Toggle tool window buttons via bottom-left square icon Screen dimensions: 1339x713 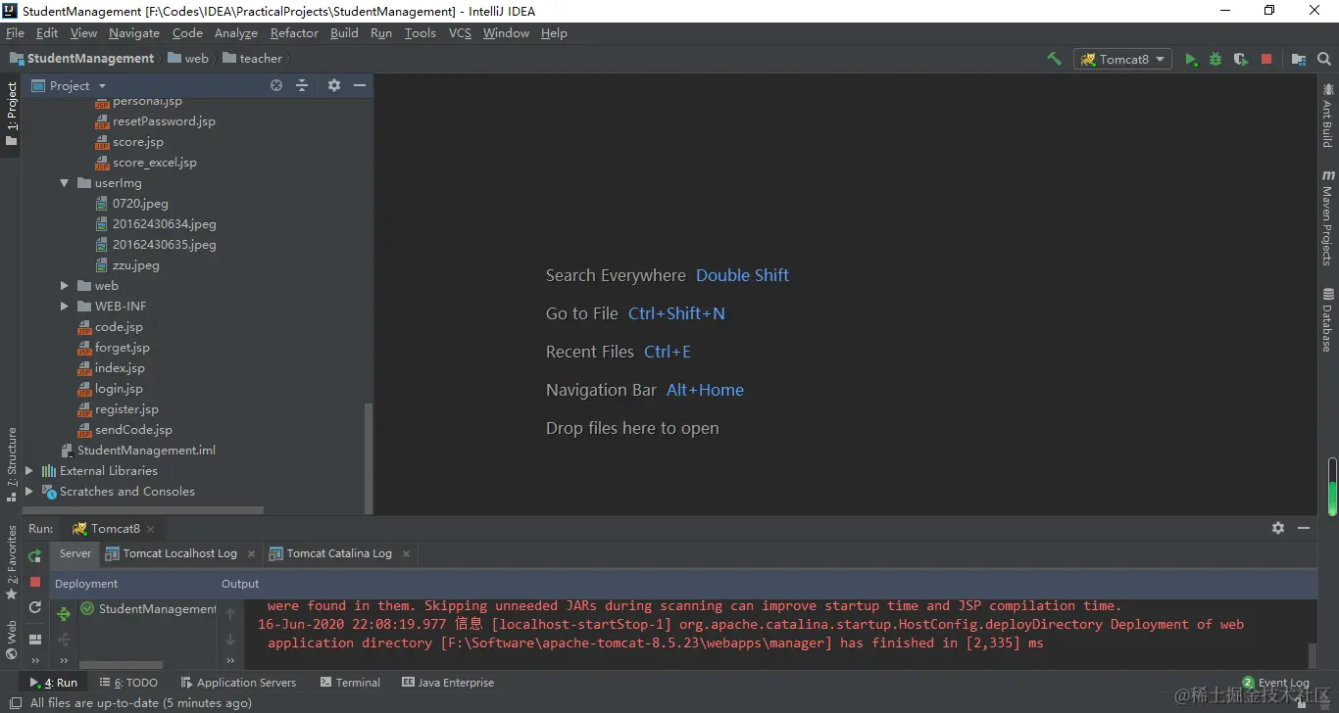(14, 702)
